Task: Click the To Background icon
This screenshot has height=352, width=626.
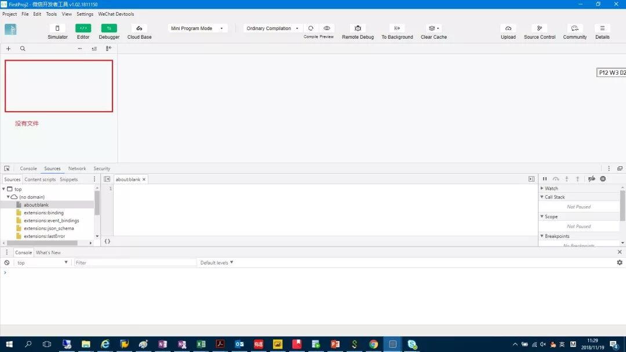Action: (397, 28)
